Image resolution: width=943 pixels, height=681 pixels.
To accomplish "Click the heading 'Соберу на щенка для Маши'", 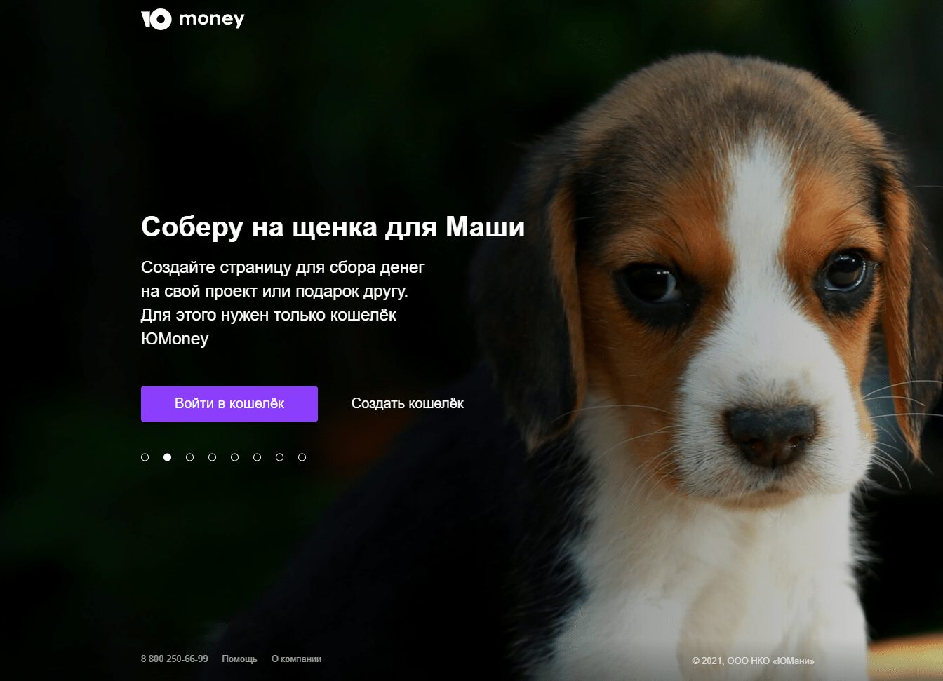I will pos(333,227).
